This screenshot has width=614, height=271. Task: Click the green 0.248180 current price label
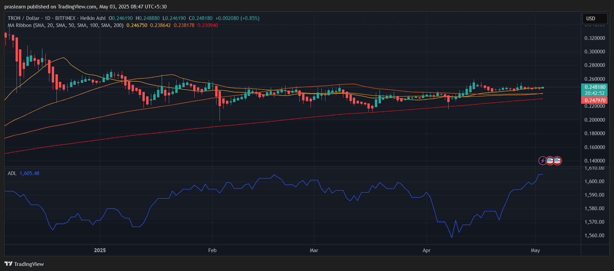[595, 87]
